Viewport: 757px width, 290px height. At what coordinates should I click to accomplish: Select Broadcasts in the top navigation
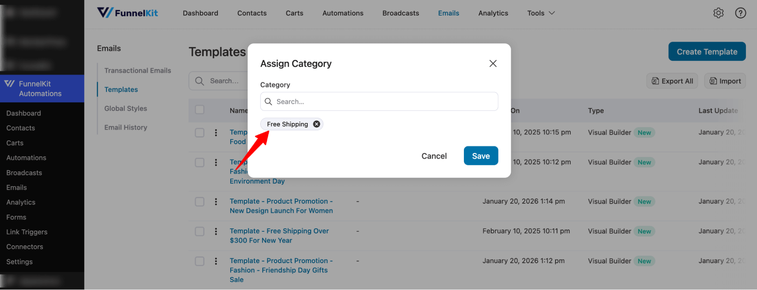pos(400,12)
